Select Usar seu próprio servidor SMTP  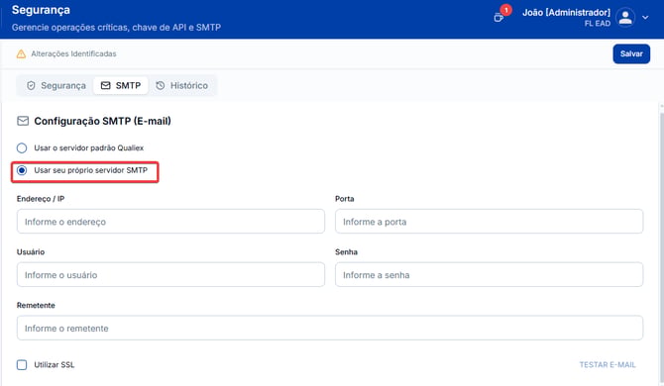pyautogui.click(x=22, y=170)
